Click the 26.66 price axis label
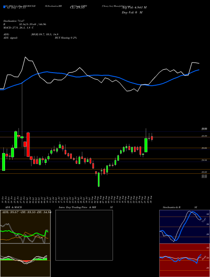Screen dimensions: 210x277 click(204, 148)
